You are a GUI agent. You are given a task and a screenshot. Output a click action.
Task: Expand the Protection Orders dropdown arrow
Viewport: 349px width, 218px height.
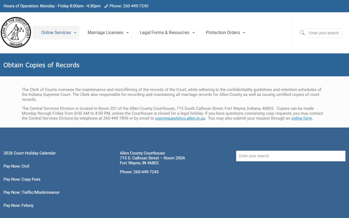[x=244, y=33]
